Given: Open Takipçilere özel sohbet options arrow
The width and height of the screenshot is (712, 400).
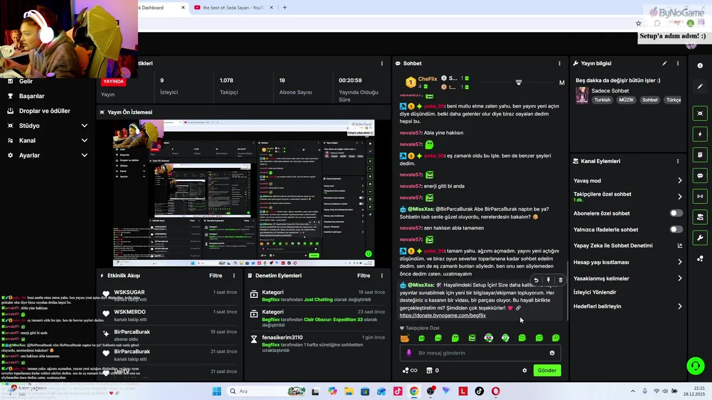Looking at the screenshot, I should tap(680, 197).
